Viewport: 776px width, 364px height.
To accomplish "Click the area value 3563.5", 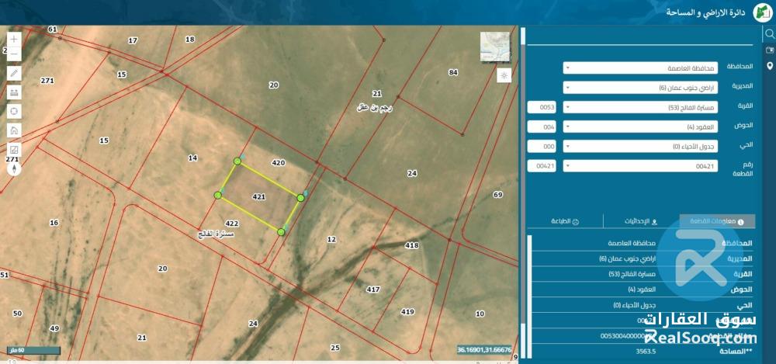I will coord(646,351).
